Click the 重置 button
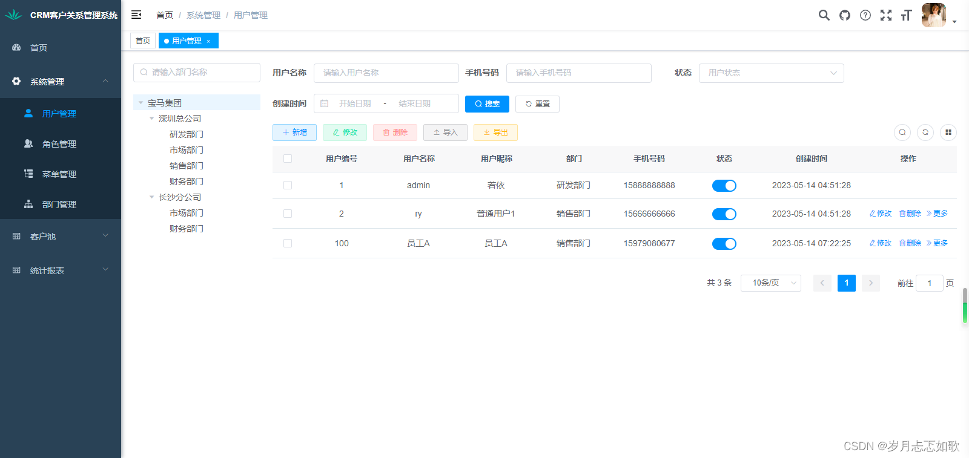The width and height of the screenshot is (969, 458). point(537,104)
